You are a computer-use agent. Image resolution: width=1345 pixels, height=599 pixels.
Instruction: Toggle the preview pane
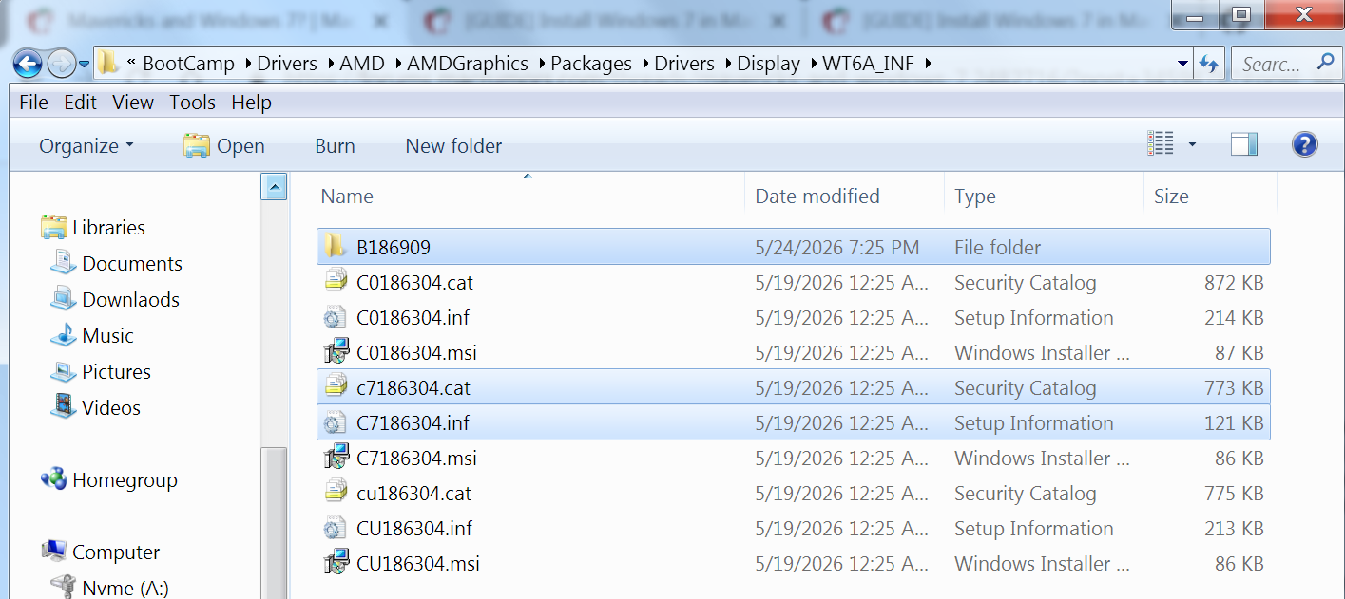tap(1243, 144)
